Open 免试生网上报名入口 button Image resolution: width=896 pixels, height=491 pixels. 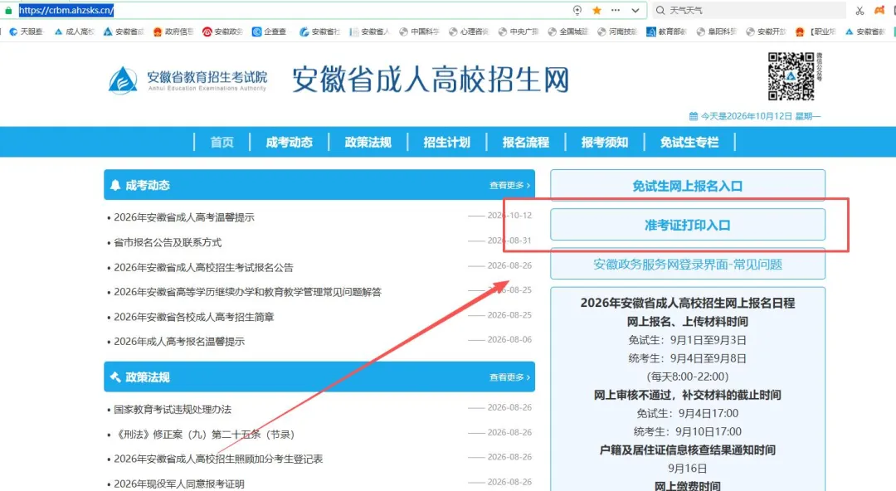tap(688, 186)
